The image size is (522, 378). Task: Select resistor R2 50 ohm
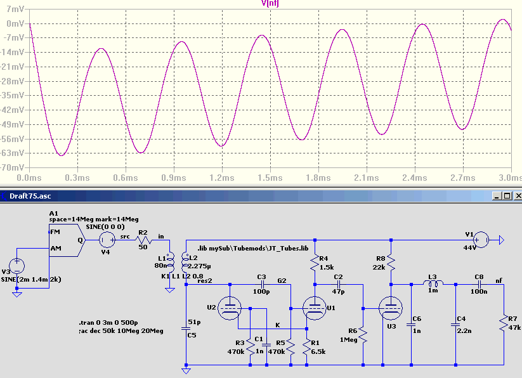(143, 239)
